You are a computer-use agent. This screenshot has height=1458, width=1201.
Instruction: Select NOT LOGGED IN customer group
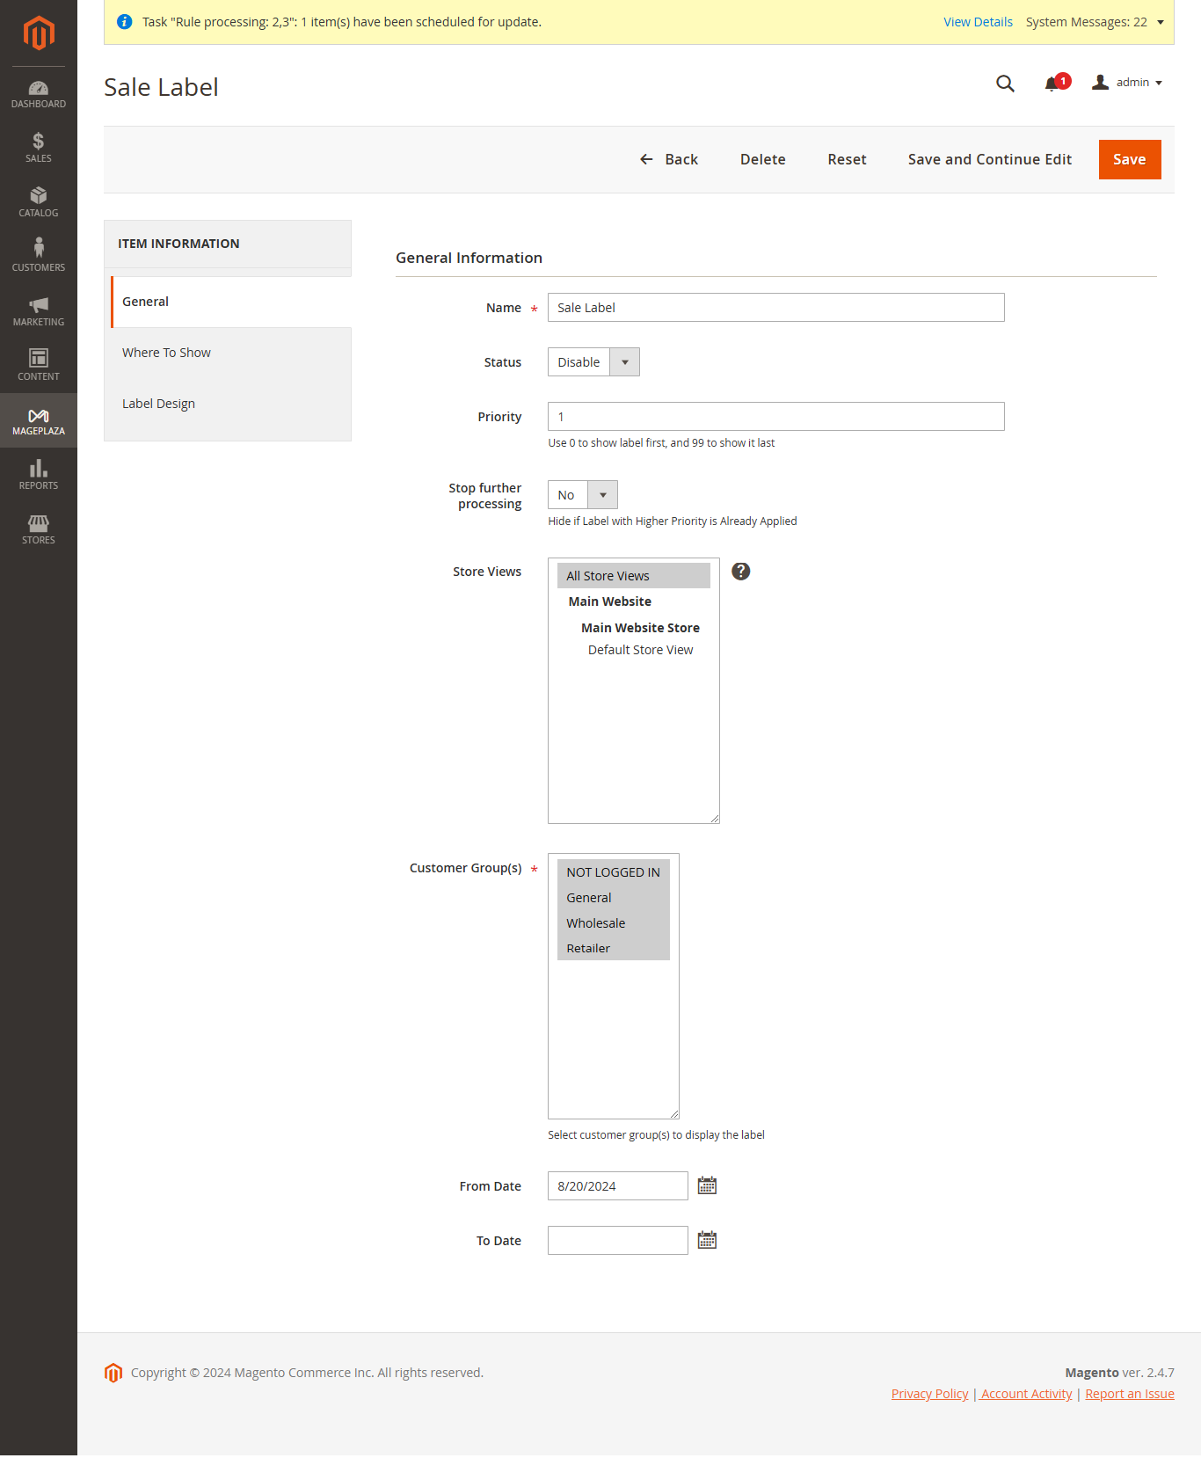(613, 872)
